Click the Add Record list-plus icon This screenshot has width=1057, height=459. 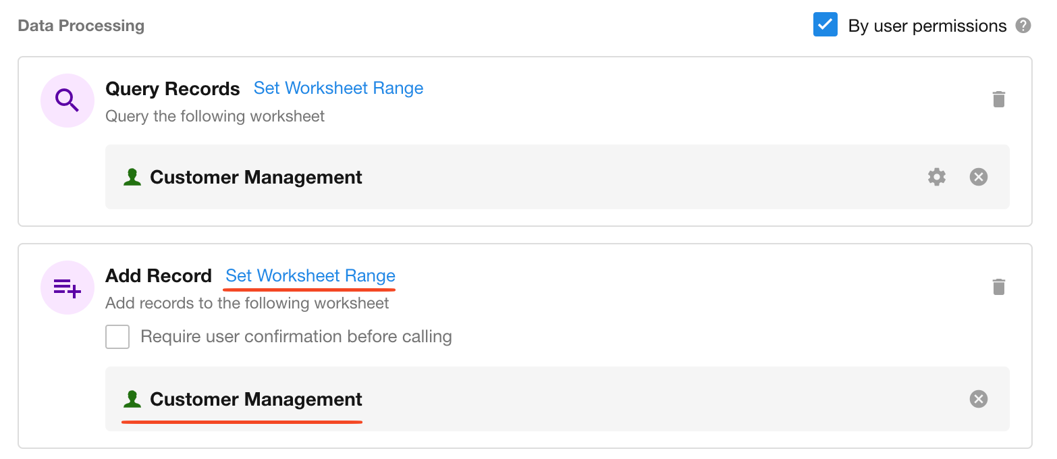(x=67, y=288)
